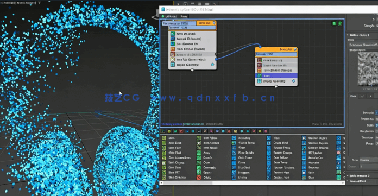Click the noise texture preview thumbnail
Screen dimensions: 378x196
pyautogui.click(x=368, y=69)
